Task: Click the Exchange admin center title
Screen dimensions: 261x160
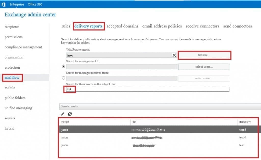Action: point(30,14)
